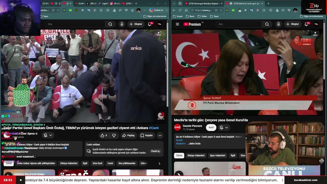Open browser extensions puzzle icon in left window
This screenshot has width=327, height=184.
(101, 10)
